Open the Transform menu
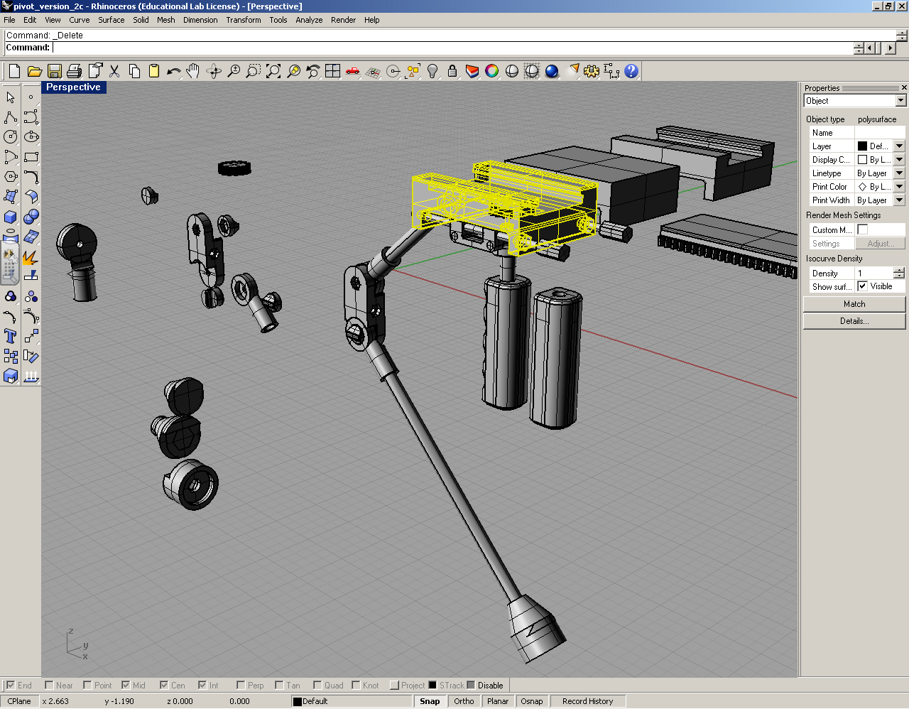This screenshot has width=909, height=709. (x=244, y=20)
